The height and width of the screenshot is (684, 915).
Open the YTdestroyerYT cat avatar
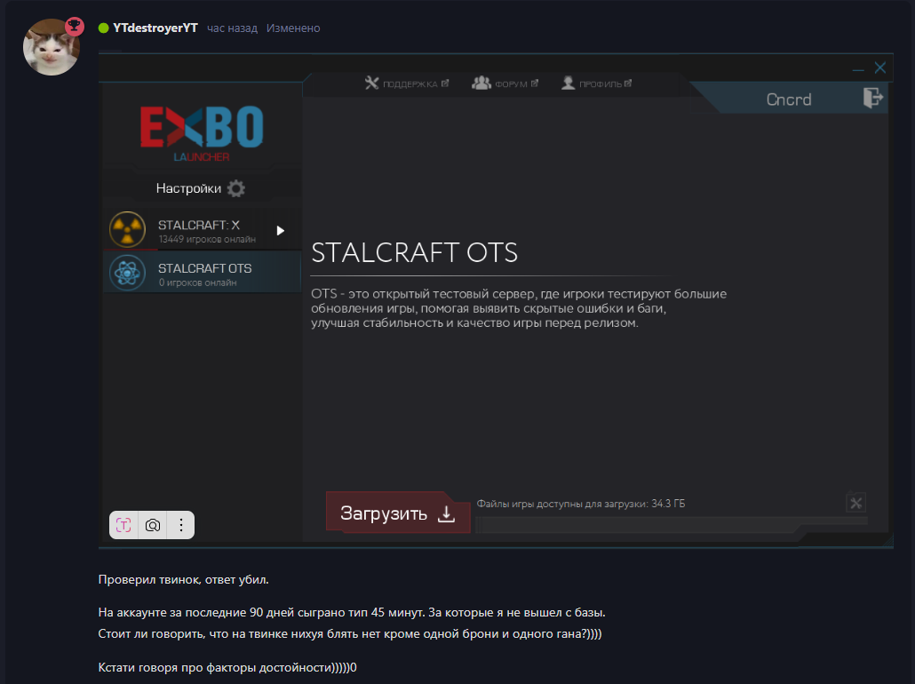[x=52, y=47]
